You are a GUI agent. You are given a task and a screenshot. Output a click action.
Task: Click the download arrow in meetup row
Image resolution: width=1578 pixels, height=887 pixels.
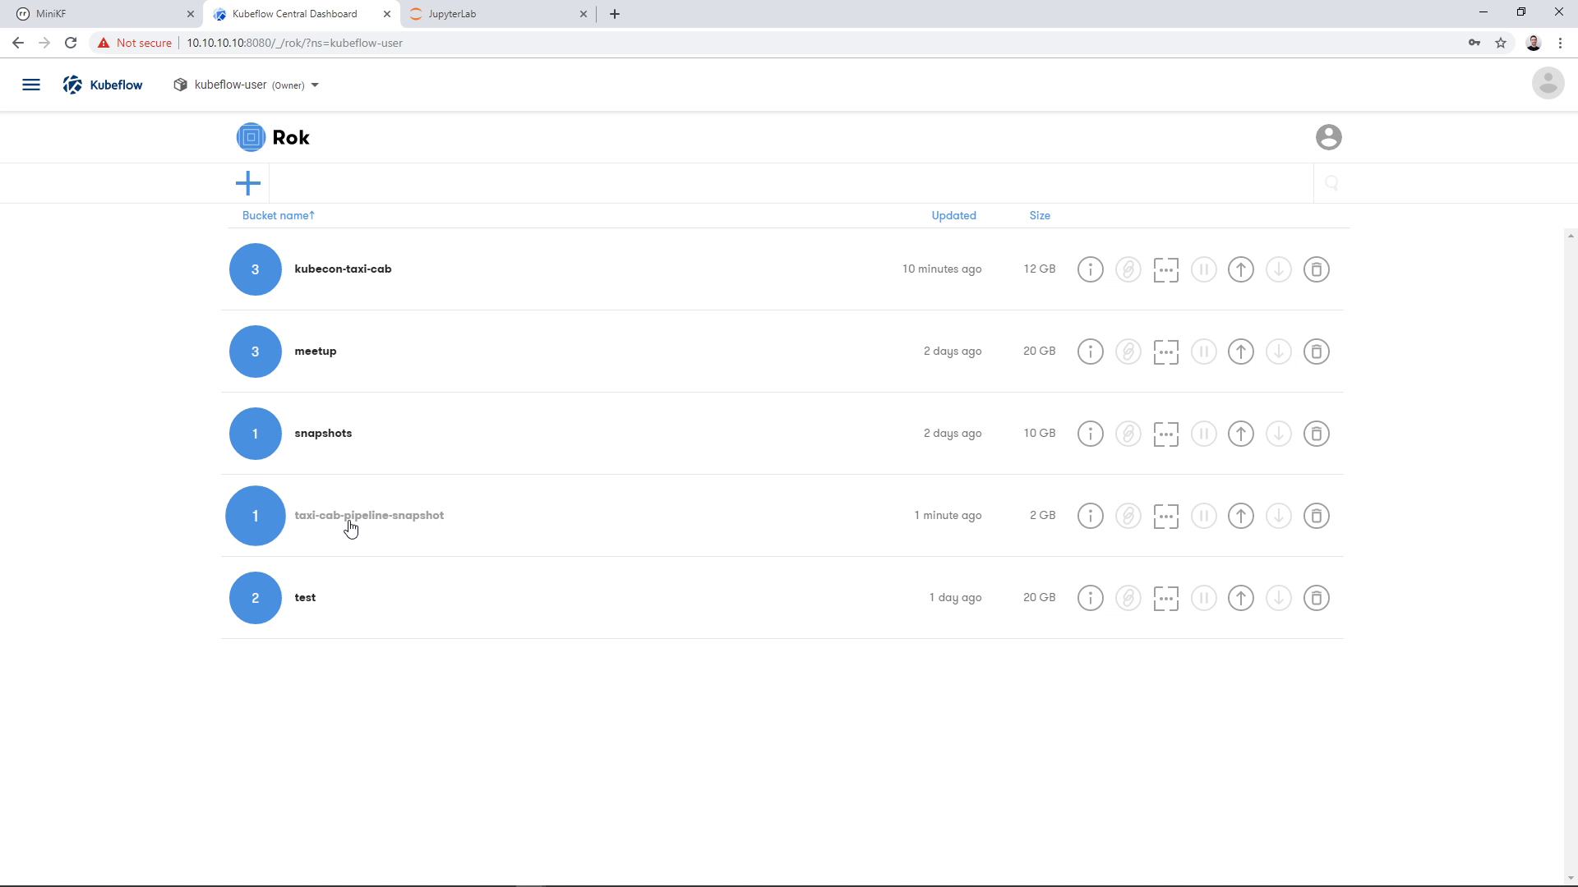[x=1279, y=352]
